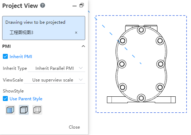The image size is (191, 135).
Task: Open the Inherit Type dropdown
Action: pyautogui.click(x=56, y=68)
